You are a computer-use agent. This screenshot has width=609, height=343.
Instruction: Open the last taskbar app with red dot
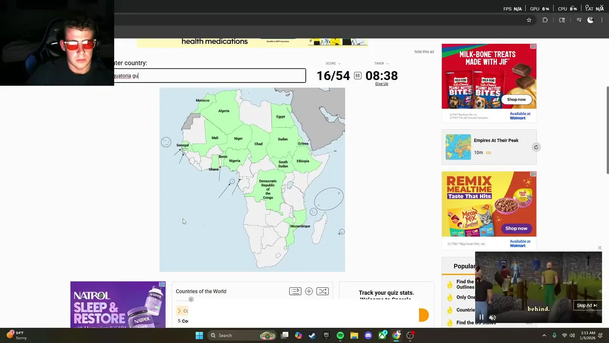pos(410,335)
